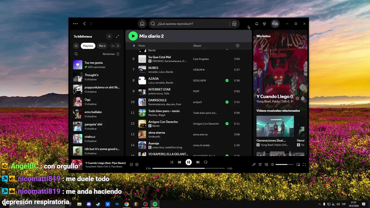Toggle saved checkmark for AZADA
The height and width of the screenshot is (208, 370).
coord(227,80)
